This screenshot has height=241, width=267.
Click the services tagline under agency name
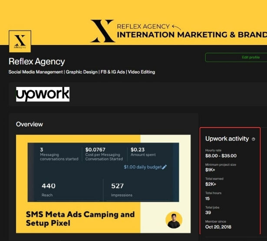click(x=82, y=72)
